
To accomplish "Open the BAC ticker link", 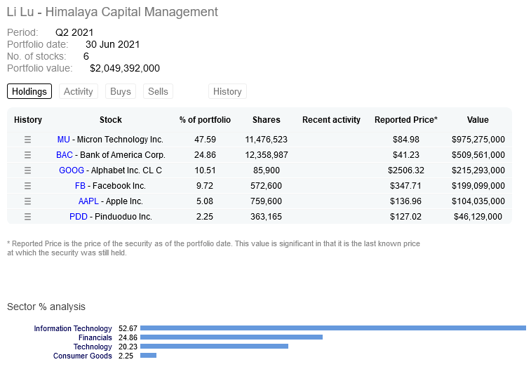I will [65, 155].
